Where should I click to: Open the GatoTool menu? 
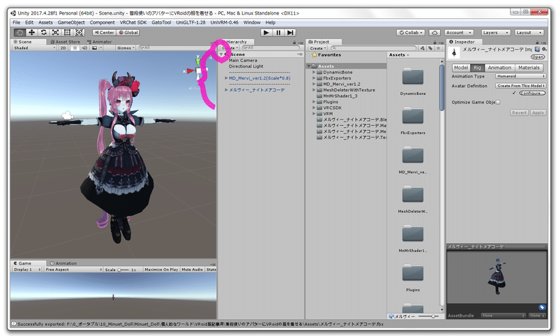(161, 22)
